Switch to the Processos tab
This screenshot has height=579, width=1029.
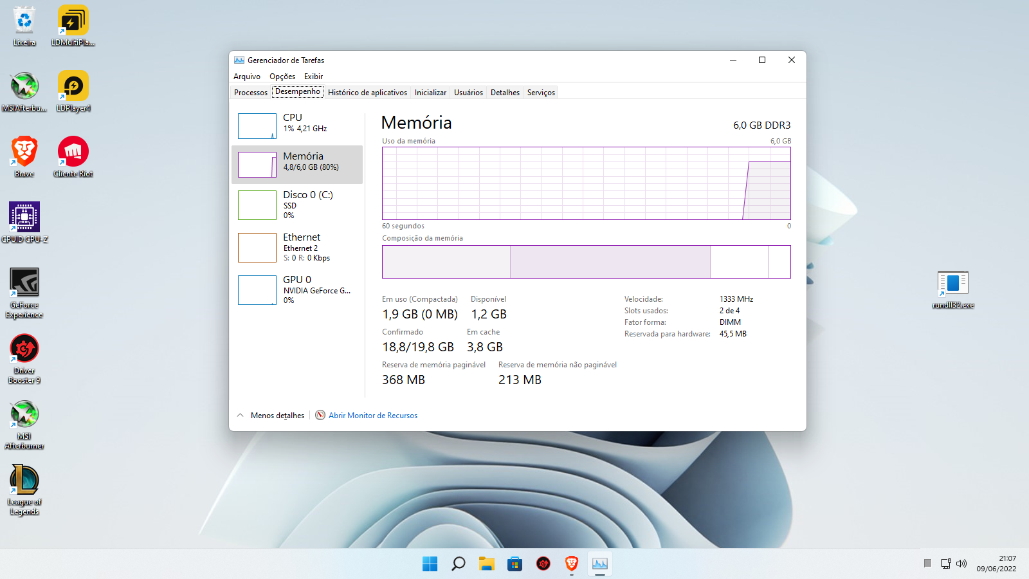251,93
